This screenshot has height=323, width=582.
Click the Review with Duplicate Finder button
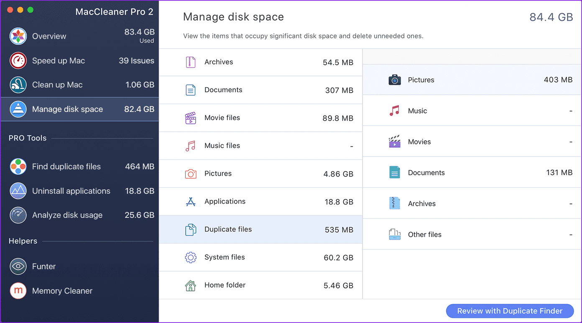point(510,311)
